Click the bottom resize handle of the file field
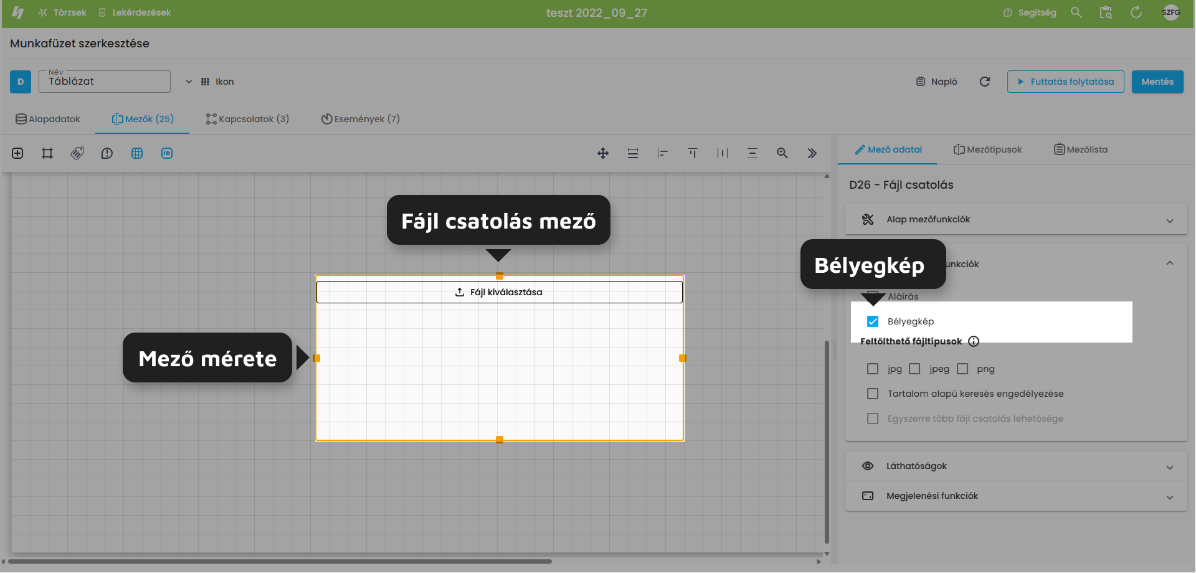The height and width of the screenshot is (573, 1196). pyautogui.click(x=500, y=440)
